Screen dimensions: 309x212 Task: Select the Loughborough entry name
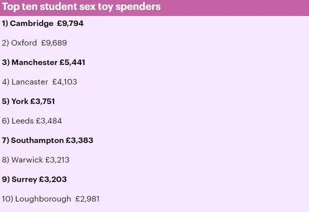pyautogui.click(x=43, y=199)
